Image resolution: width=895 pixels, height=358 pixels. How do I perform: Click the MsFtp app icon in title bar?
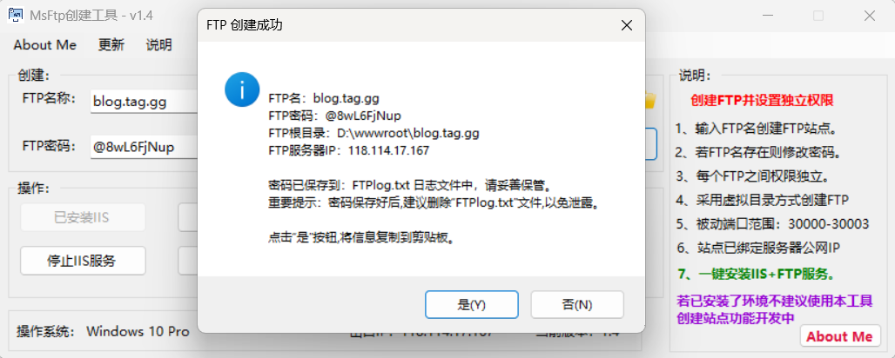tap(16, 16)
